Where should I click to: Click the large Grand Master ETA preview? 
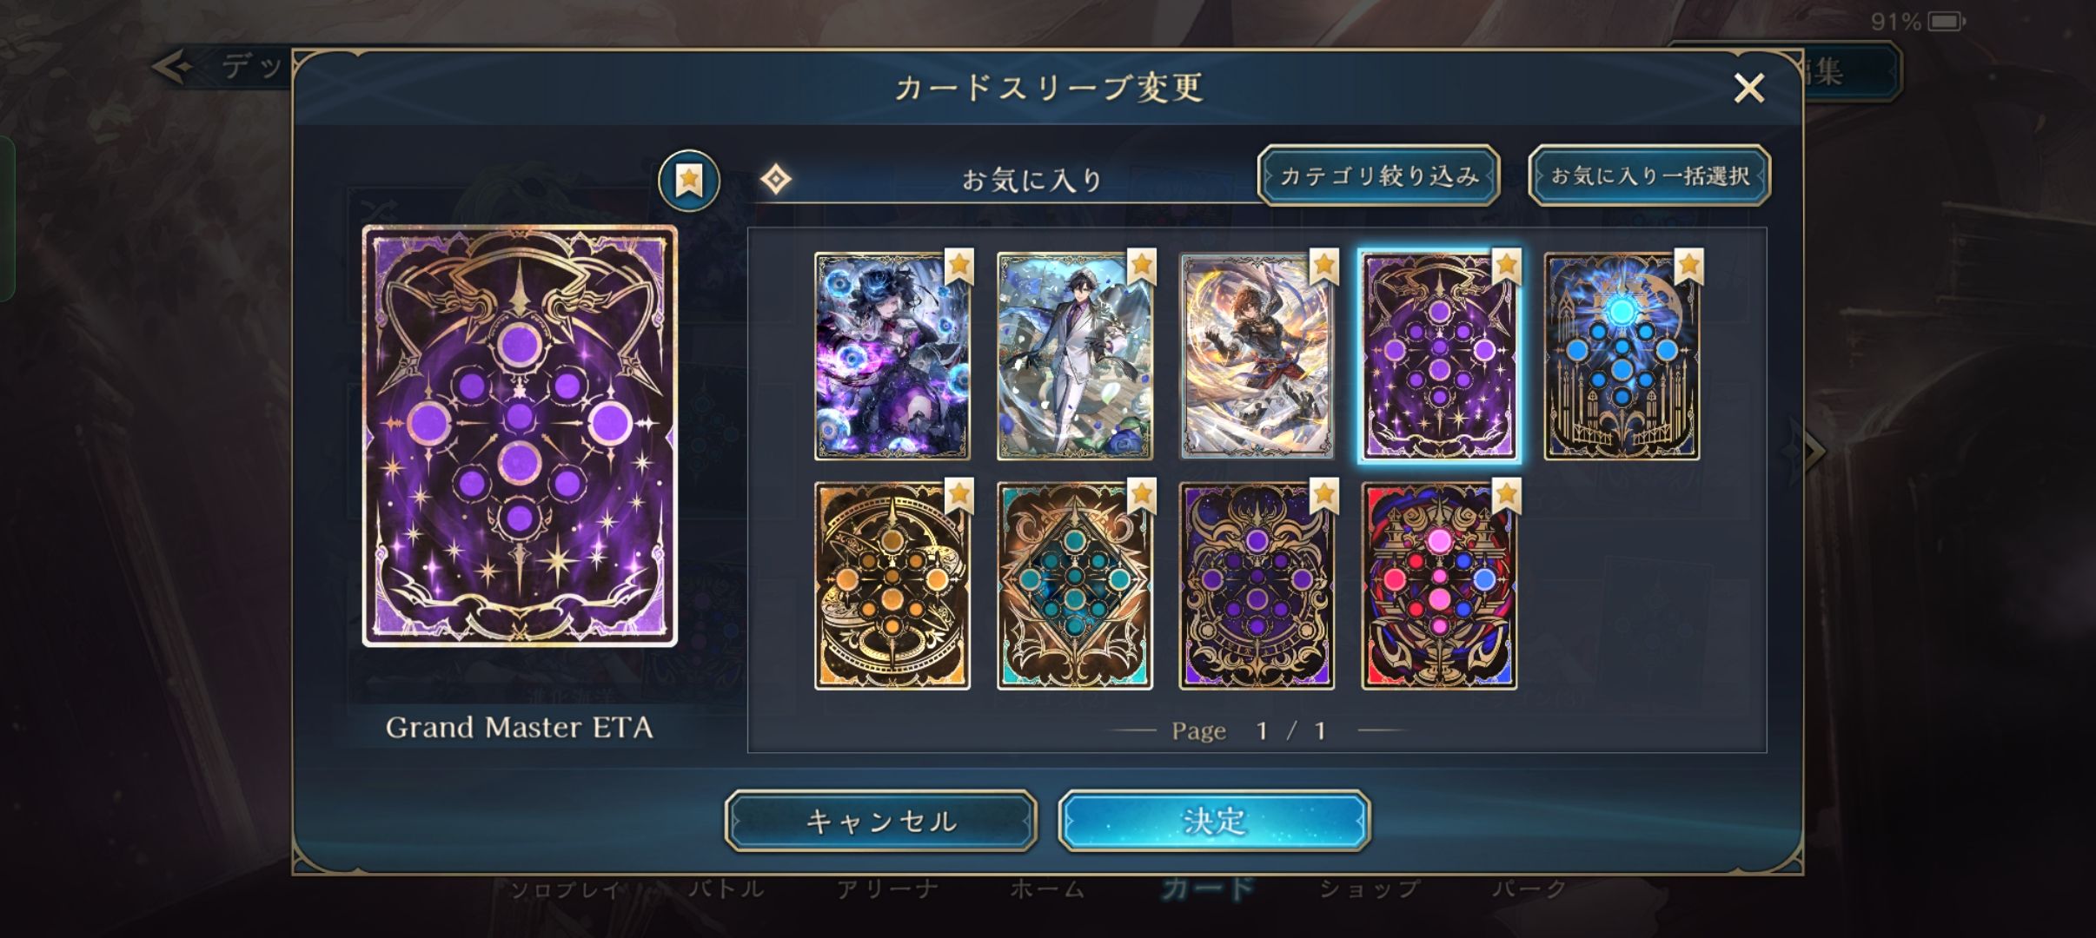[x=520, y=436]
